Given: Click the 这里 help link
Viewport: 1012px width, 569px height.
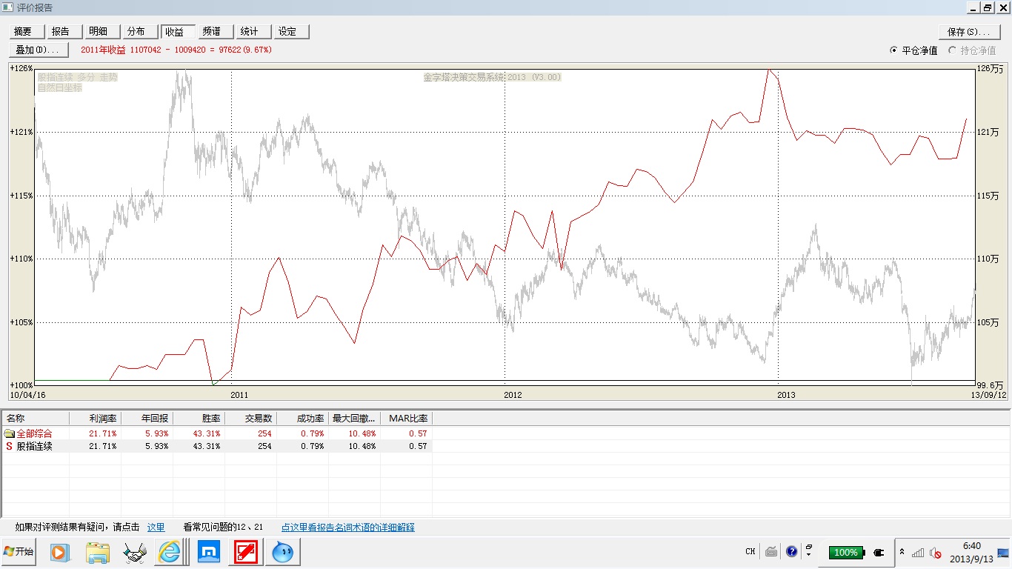Looking at the screenshot, I should [156, 528].
